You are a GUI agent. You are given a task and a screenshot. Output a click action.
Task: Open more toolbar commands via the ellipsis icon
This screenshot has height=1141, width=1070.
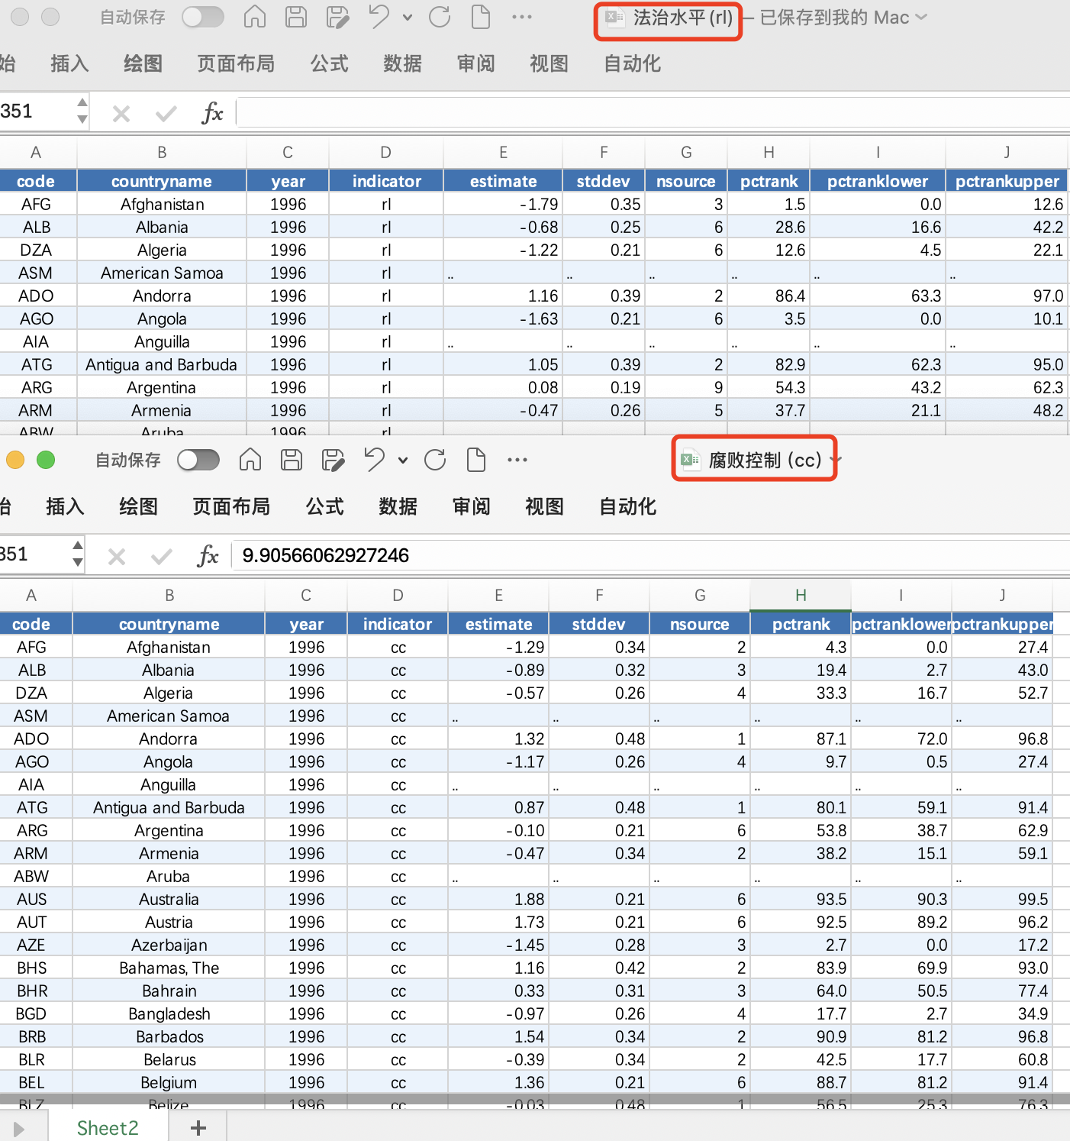coord(522,17)
